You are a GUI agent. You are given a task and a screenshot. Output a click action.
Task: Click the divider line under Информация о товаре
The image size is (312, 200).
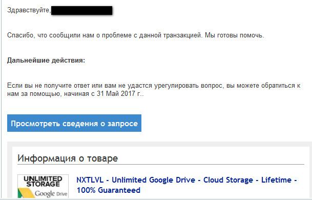point(161,165)
